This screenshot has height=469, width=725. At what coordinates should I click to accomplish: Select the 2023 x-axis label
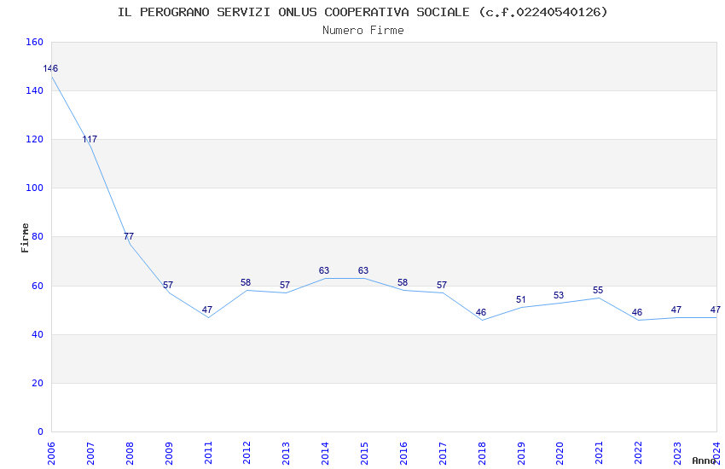pos(677,454)
